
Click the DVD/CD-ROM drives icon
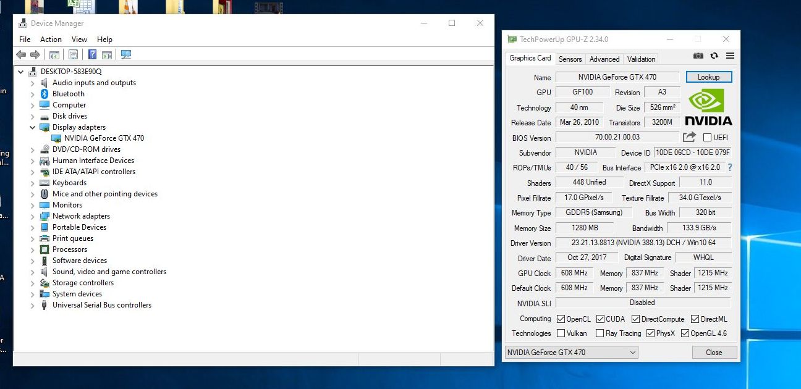point(44,149)
